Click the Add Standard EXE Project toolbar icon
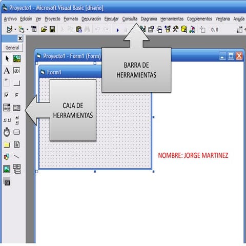 (x=10, y=29)
